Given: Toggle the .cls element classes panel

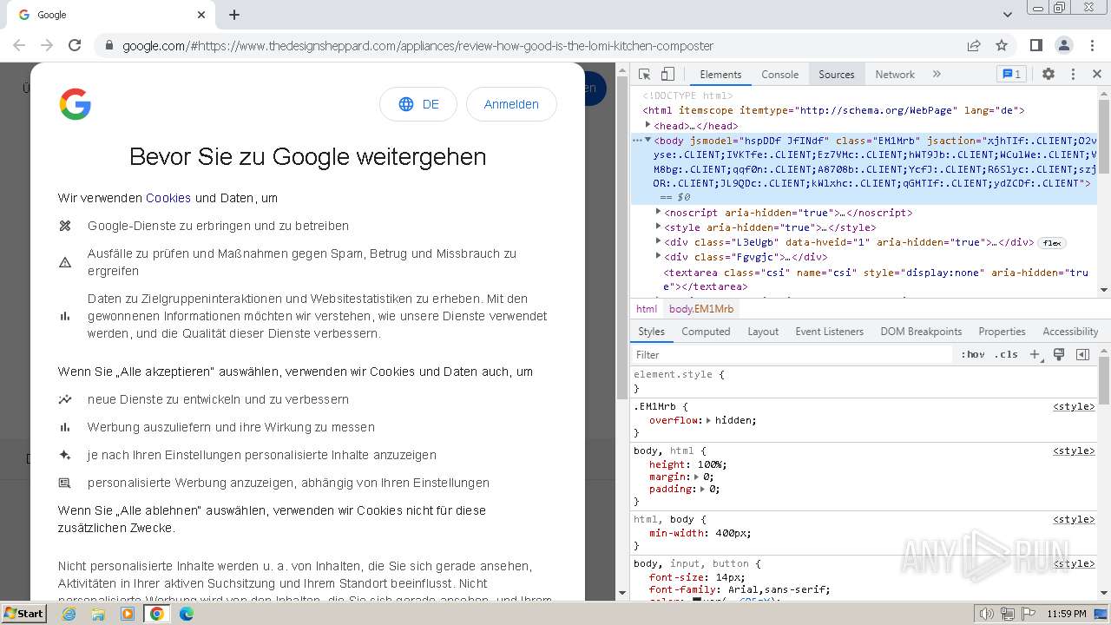Looking at the screenshot, I should (1006, 354).
